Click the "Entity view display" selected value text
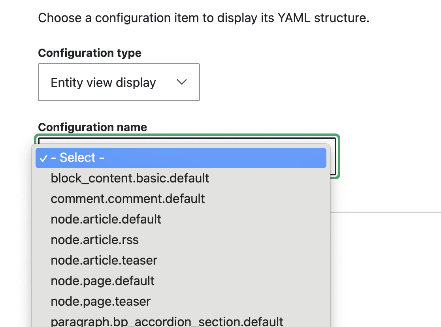 (x=103, y=83)
